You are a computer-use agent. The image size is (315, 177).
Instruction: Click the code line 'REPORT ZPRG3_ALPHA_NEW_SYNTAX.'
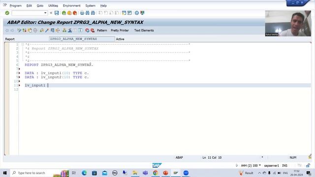59,65
